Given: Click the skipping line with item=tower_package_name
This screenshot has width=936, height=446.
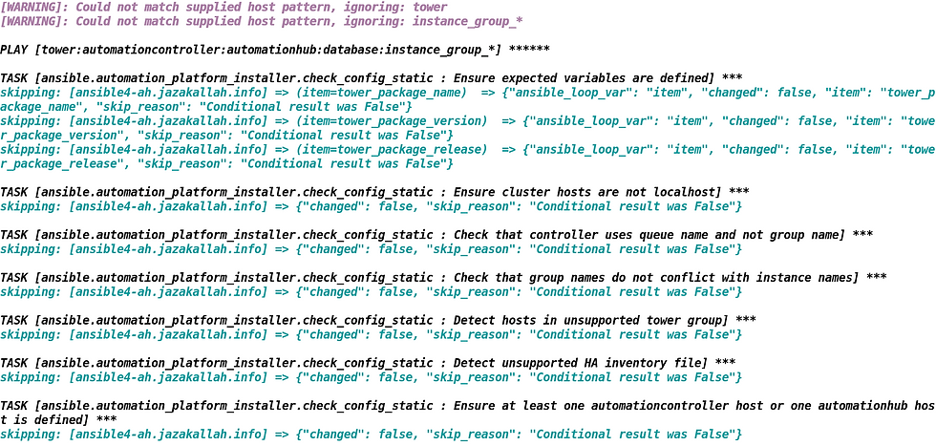Looking at the screenshot, I should pyautogui.click(x=468, y=93).
